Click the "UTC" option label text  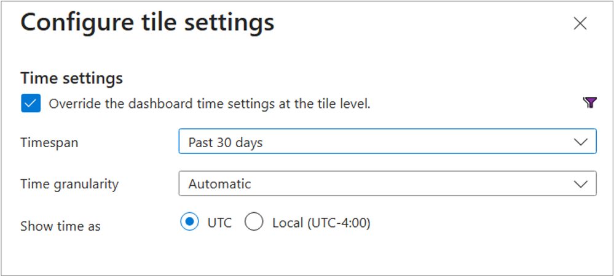[219, 223]
